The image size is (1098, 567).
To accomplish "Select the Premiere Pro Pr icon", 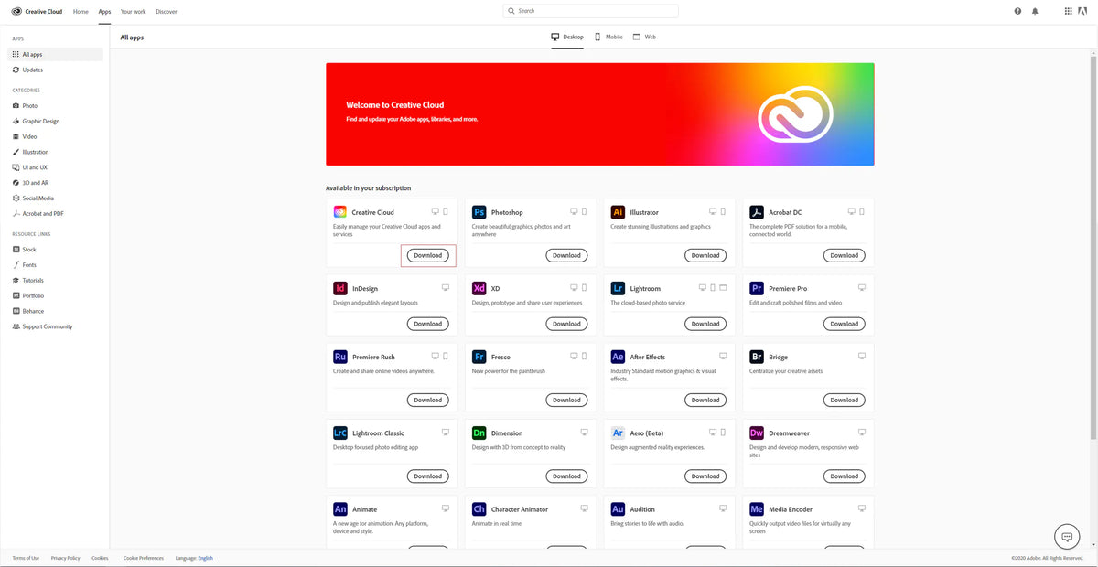I will 757,288.
